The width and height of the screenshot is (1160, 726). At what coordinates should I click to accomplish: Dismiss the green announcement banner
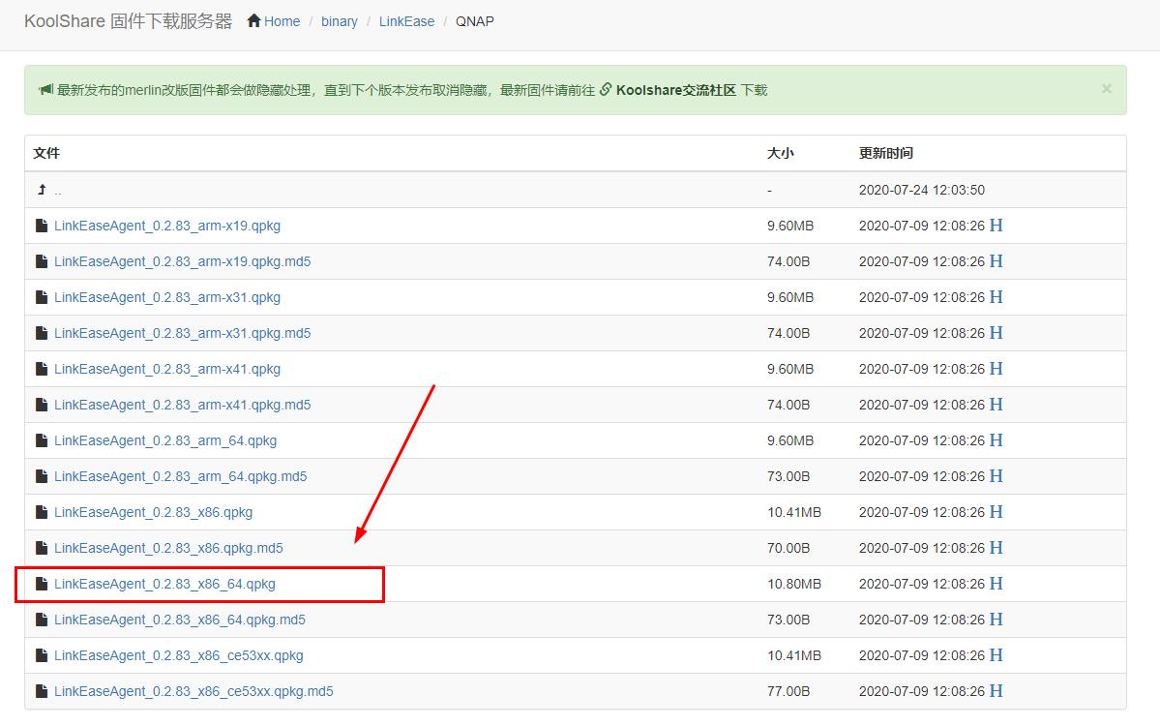click(x=1106, y=89)
